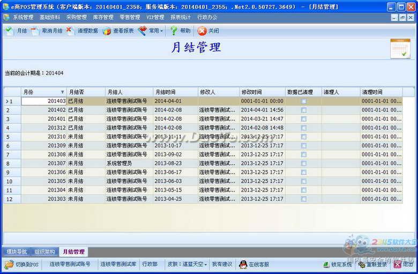Click the 清理数据 toolbar icon

[x=70, y=31]
